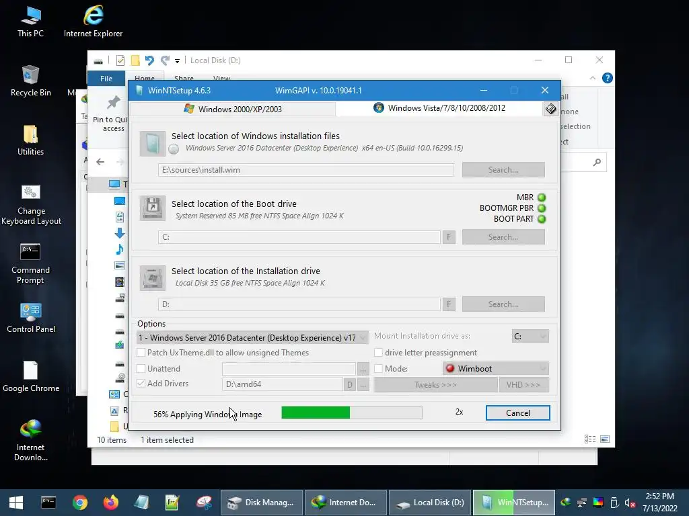This screenshot has width=689, height=516.
Task: Click the muted volume tray icon
Action: [630, 503]
